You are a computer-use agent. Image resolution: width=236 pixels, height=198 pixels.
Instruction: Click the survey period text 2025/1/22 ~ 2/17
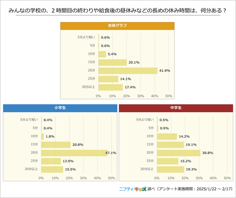tap(214, 189)
